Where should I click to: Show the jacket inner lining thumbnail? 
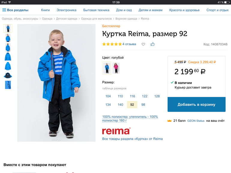(x=8, y=75)
